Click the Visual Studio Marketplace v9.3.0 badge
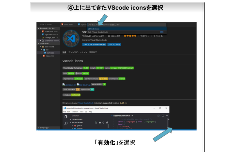Image resolution: width=236 pixels, height=152 pixels. [x=76, y=68]
